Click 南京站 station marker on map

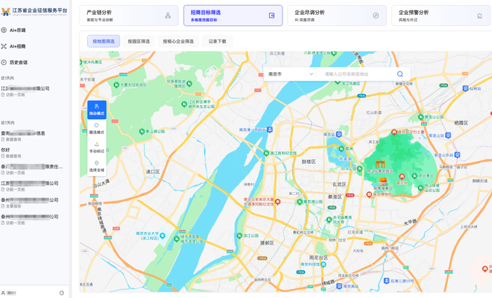[339, 135]
